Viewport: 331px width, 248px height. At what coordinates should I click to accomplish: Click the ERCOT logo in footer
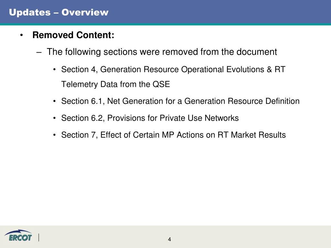[x=18, y=235]
